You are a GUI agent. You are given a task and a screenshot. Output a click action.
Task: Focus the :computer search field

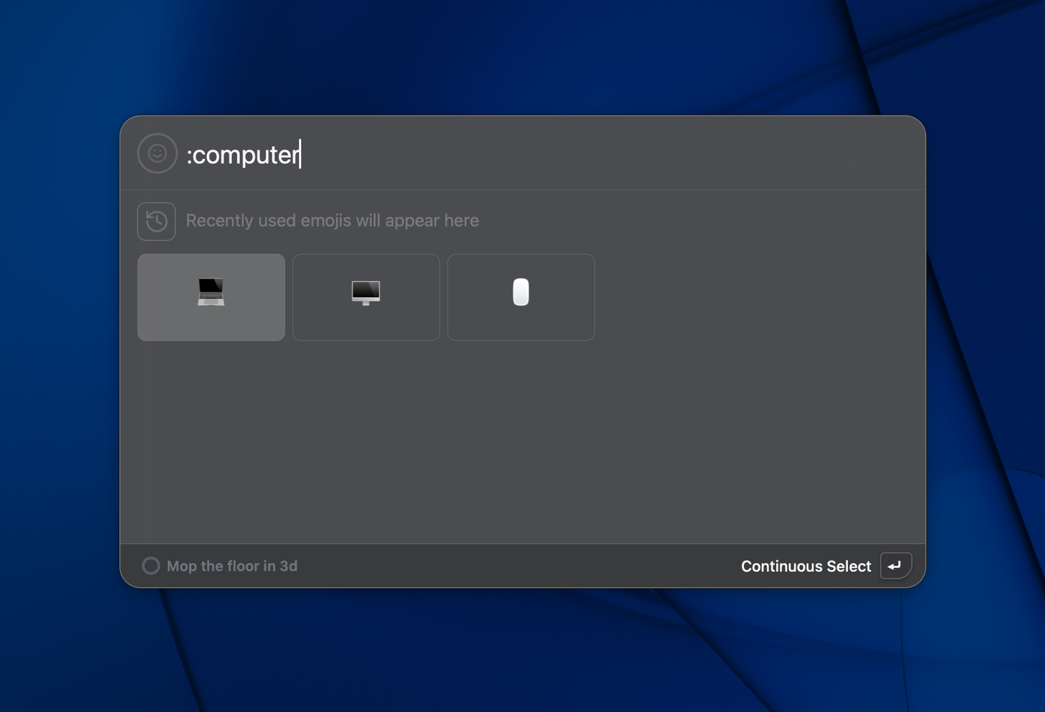tap(502, 155)
